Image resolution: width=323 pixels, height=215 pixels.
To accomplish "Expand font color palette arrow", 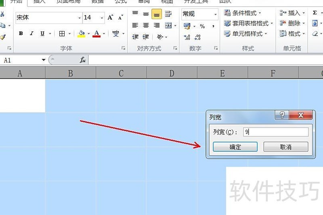I will point(104,33).
